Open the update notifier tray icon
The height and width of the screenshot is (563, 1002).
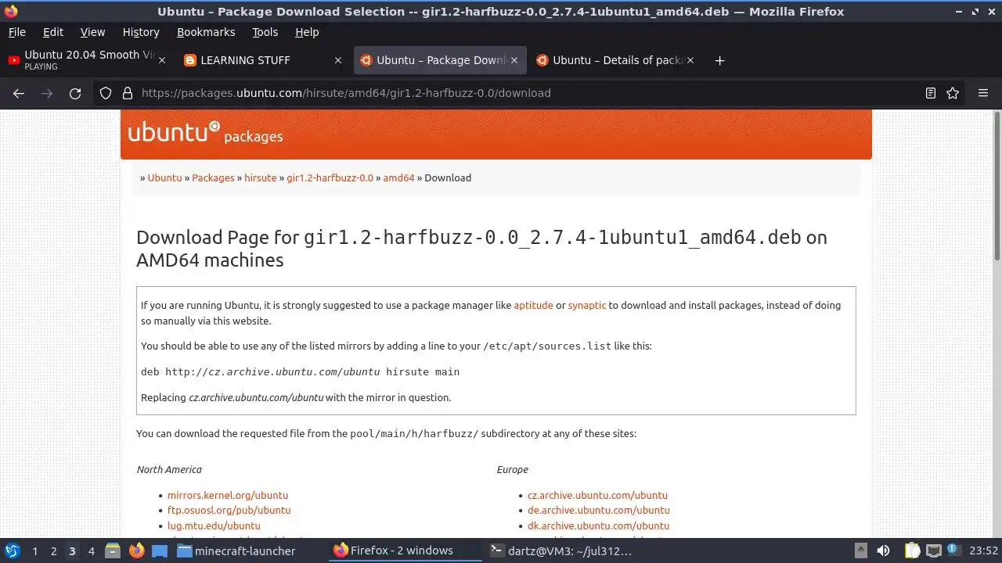click(x=954, y=550)
